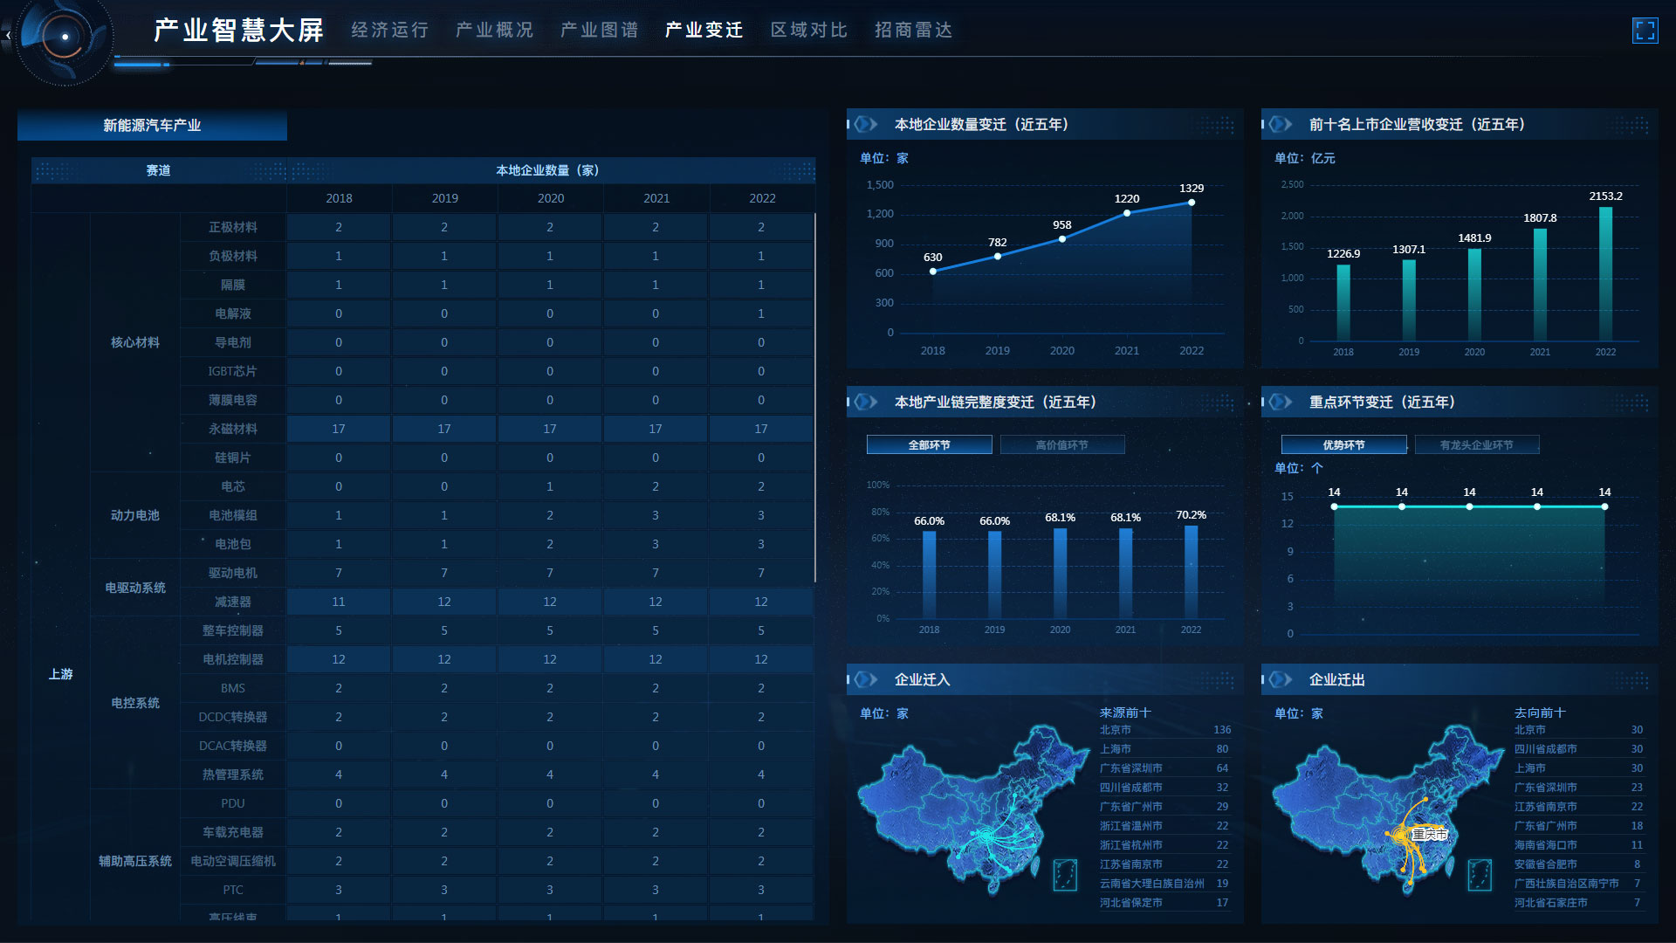1676x943 pixels.
Task: Go to the 区域对比 navigation tab
Action: pos(808,31)
